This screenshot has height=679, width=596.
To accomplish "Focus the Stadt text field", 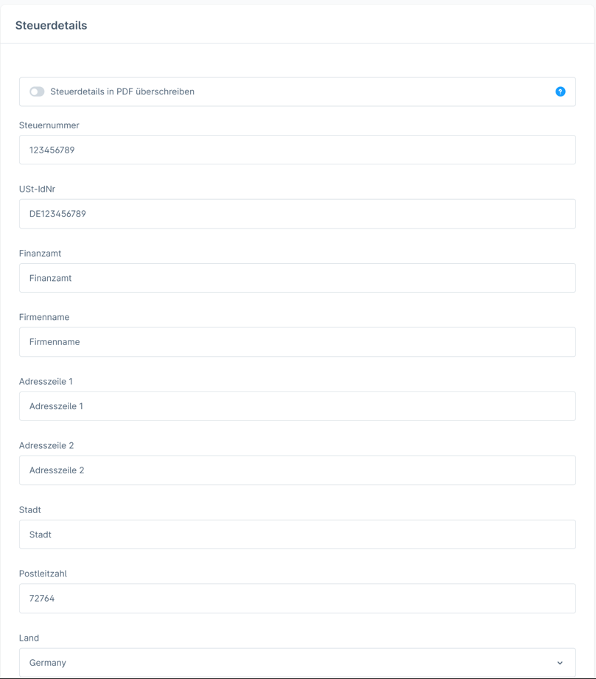I will [x=298, y=535].
